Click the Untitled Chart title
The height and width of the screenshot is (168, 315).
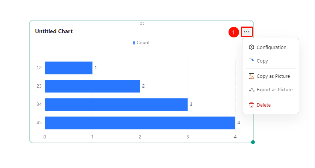click(x=54, y=31)
